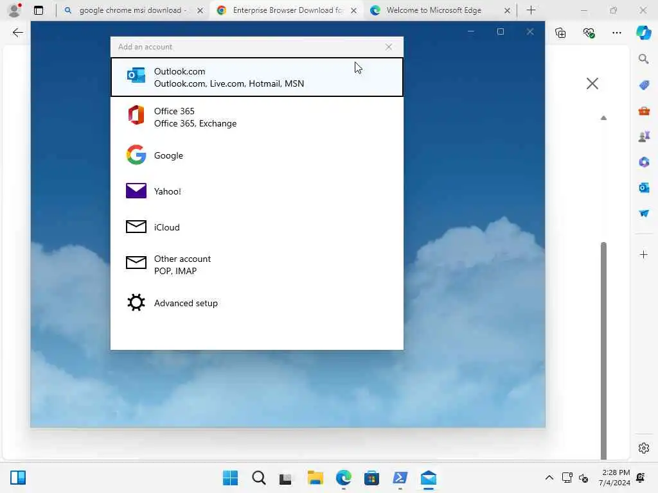Open PowerShell from taskbar
658x493 pixels.
(x=400, y=478)
